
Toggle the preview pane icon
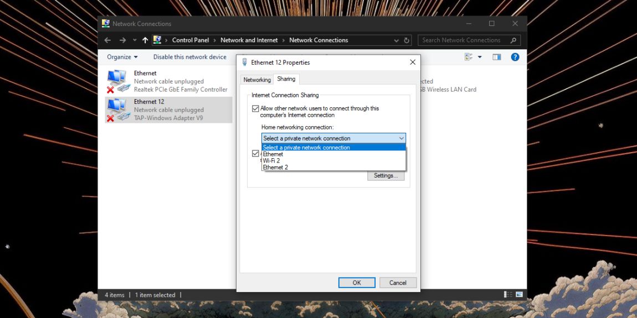click(x=496, y=57)
